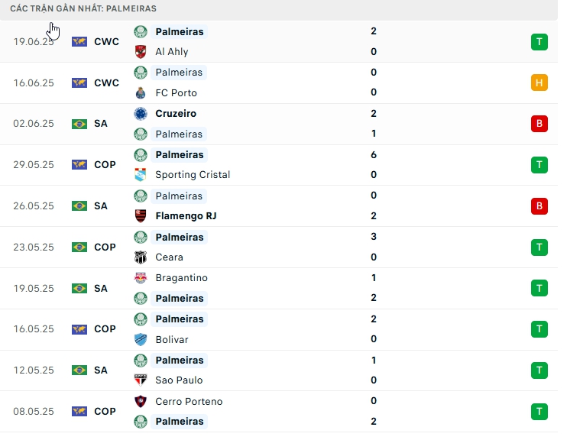
Task: Click the orange H draw badge
Action: [539, 82]
